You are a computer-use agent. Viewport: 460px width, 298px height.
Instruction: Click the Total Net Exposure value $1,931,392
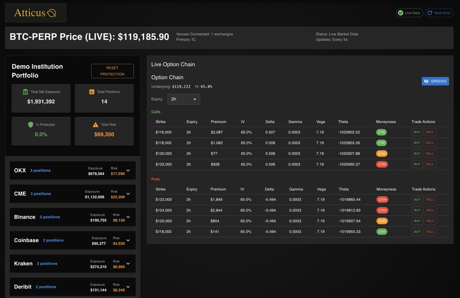[41, 102]
